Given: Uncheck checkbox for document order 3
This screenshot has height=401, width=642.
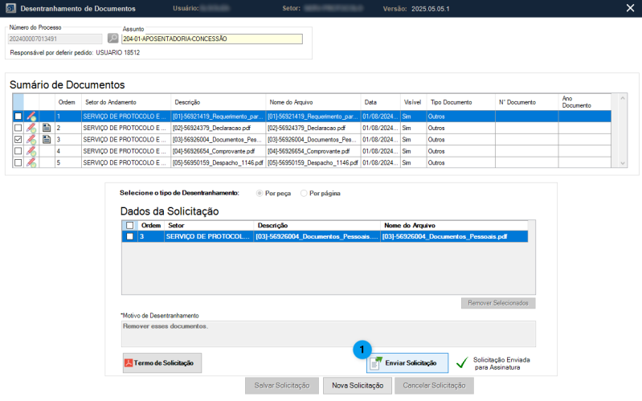Looking at the screenshot, I should point(18,139).
